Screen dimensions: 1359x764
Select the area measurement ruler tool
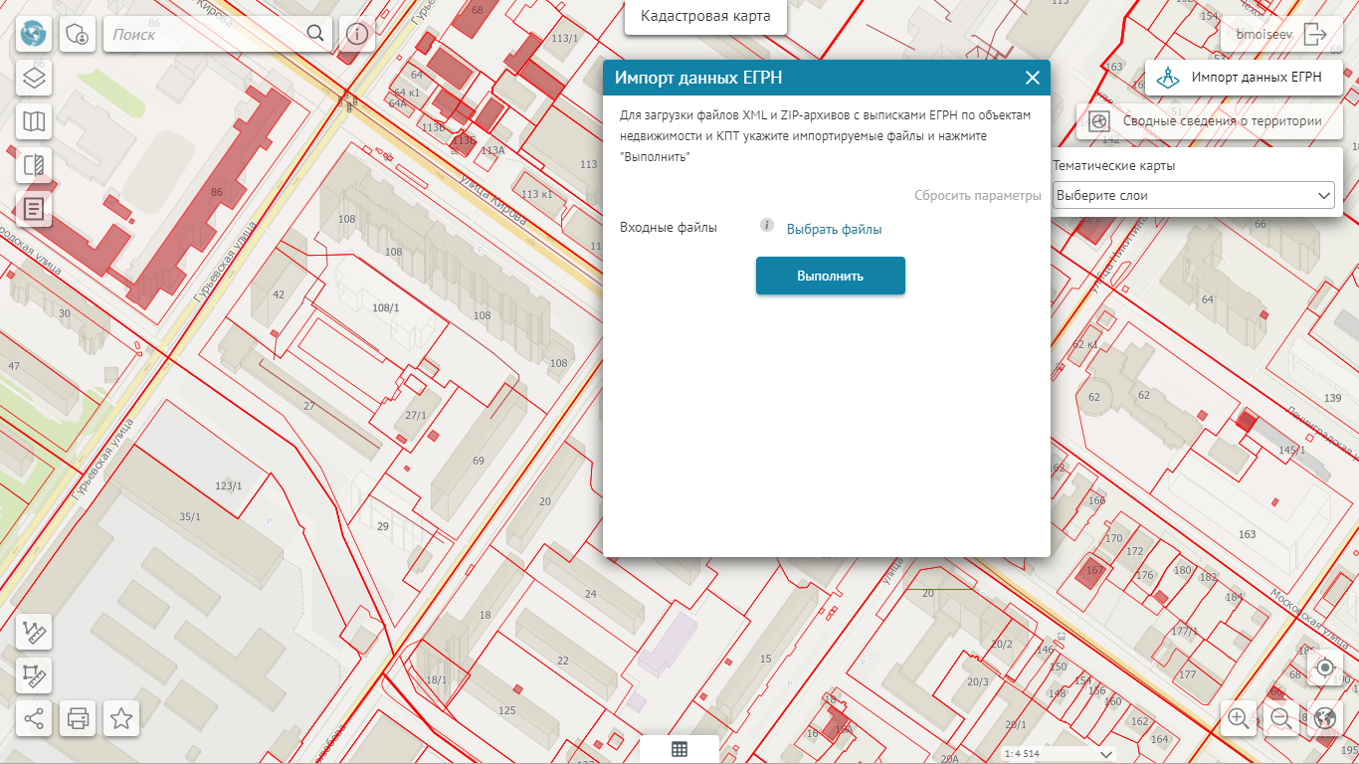pos(34,674)
